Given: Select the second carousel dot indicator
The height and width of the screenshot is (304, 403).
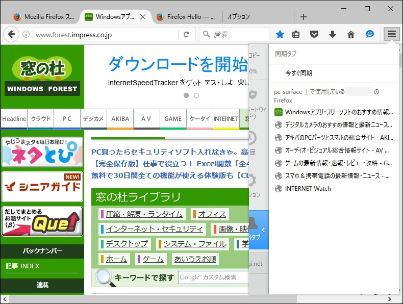Looking at the screenshot, I should click(x=196, y=95).
